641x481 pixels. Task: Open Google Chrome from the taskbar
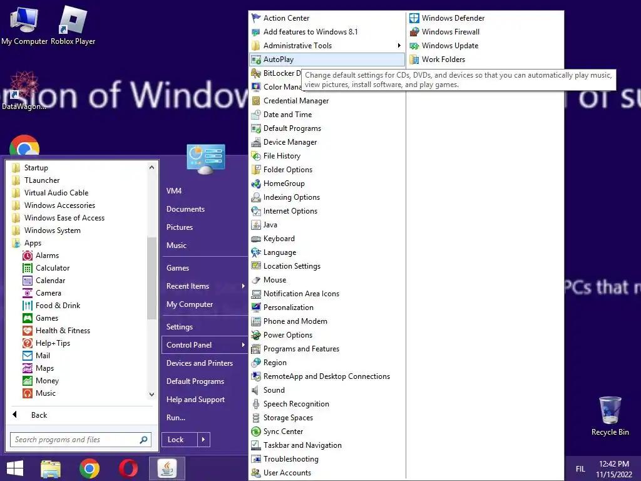point(90,468)
